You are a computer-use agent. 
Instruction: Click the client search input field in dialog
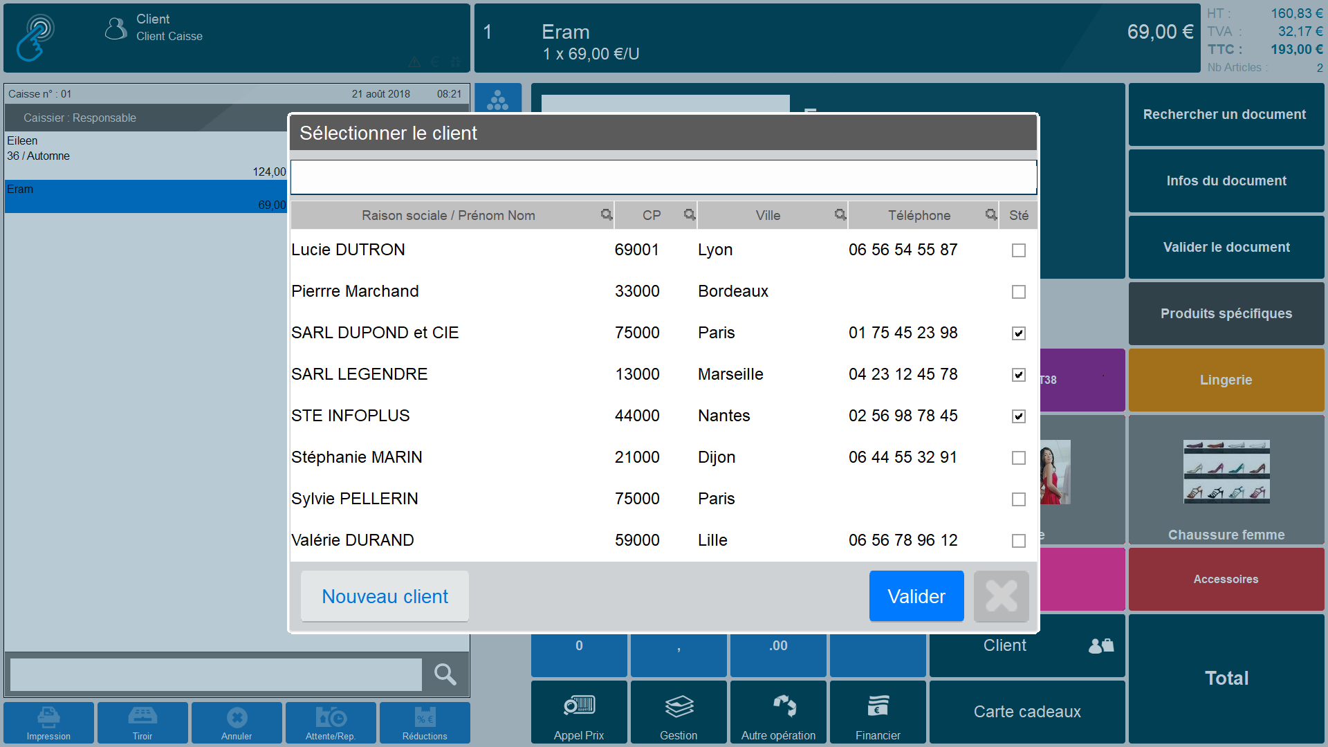(663, 177)
